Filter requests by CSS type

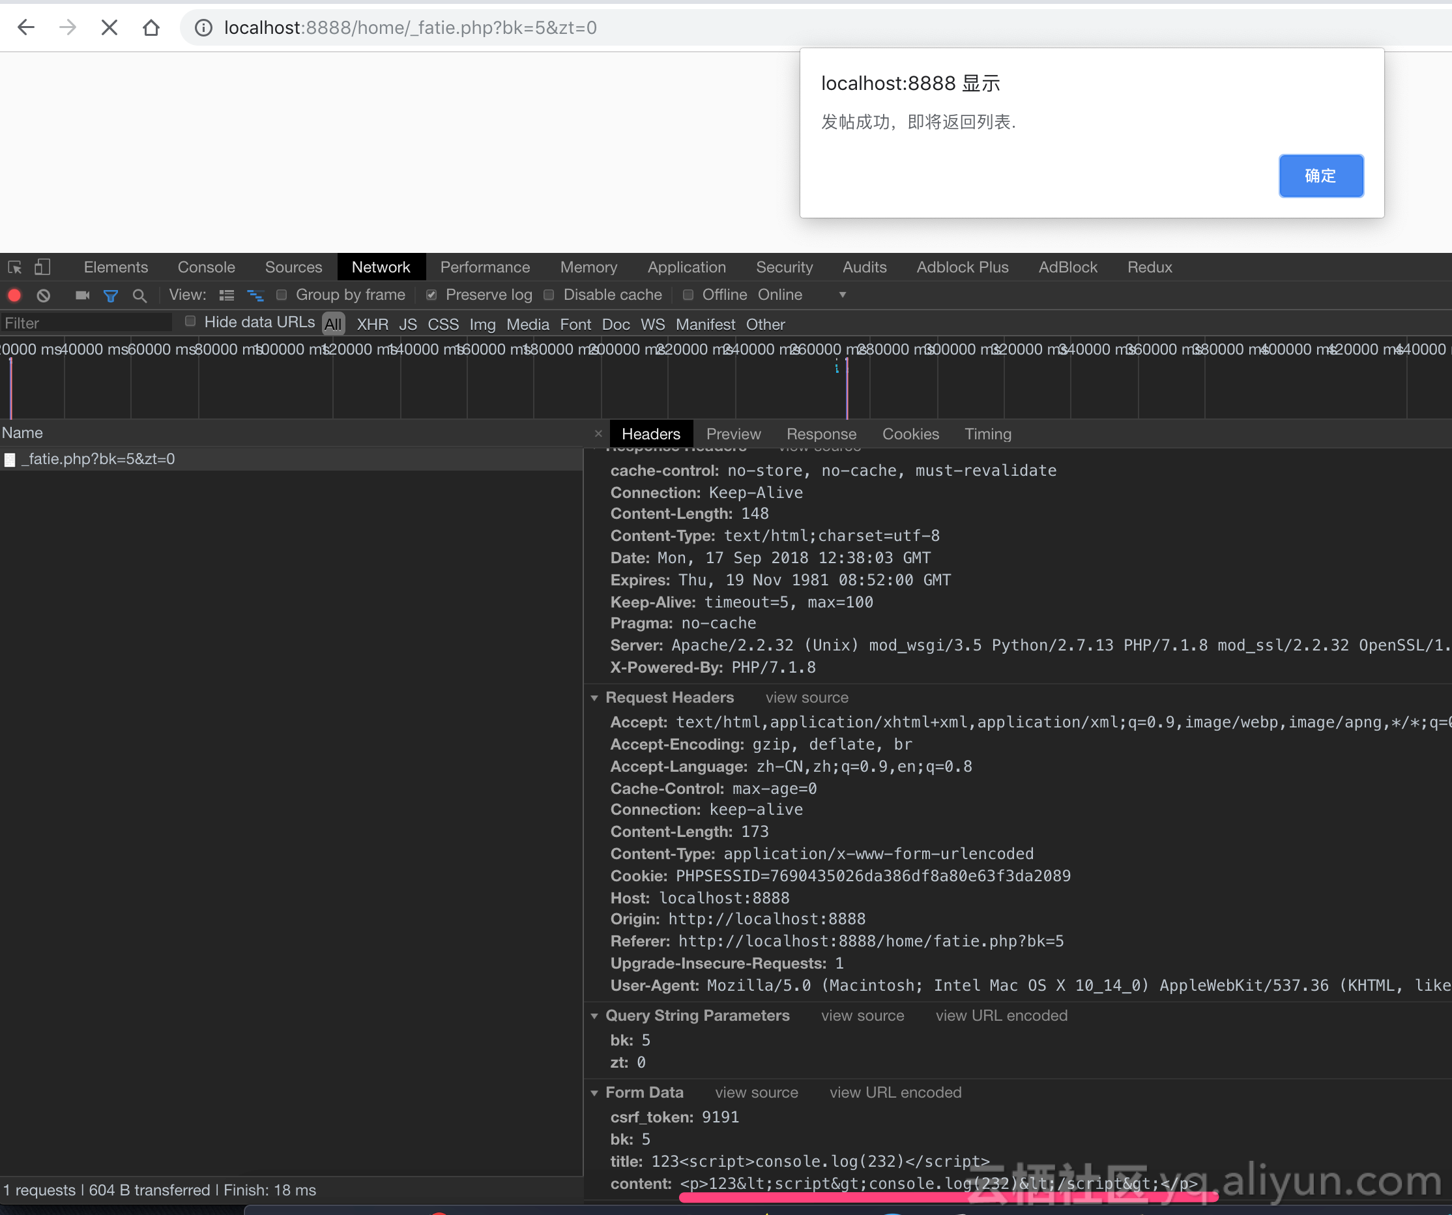tap(443, 325)
